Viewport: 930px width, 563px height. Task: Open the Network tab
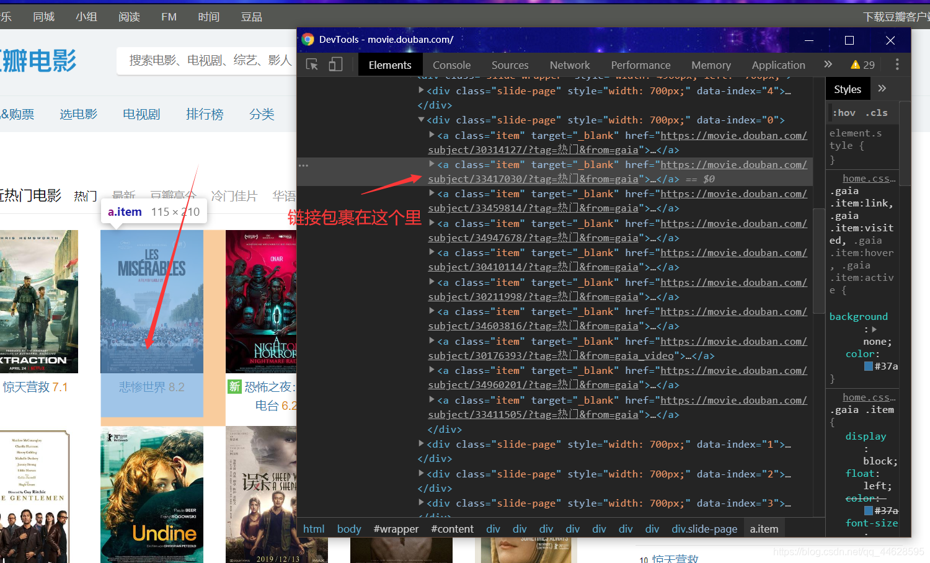tap(570, 64)
